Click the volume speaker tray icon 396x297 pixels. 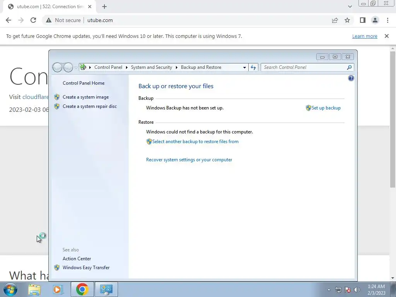click(x=357, y=290)
